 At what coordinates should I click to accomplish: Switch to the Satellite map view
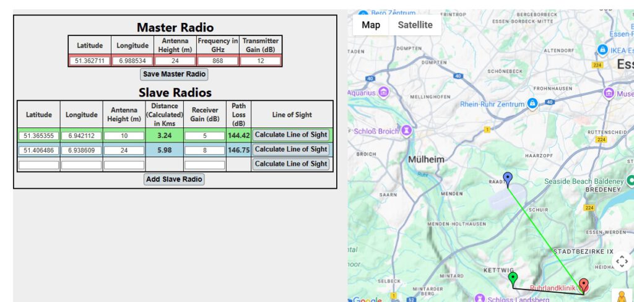pos(415,25)
